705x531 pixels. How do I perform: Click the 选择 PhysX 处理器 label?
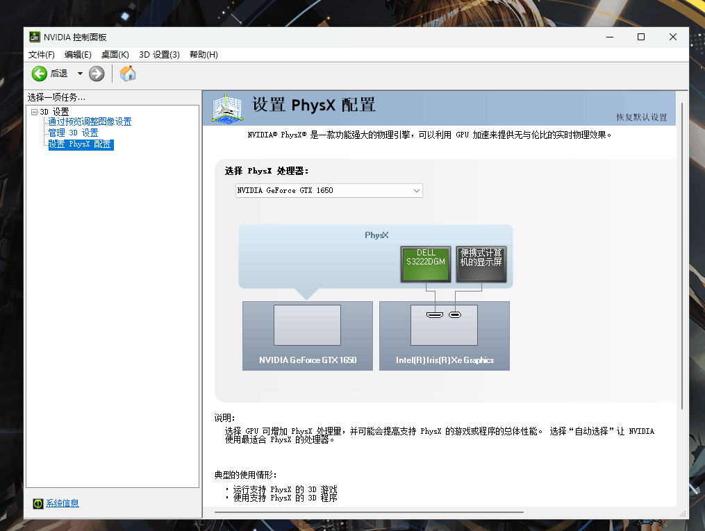(267, 171)
